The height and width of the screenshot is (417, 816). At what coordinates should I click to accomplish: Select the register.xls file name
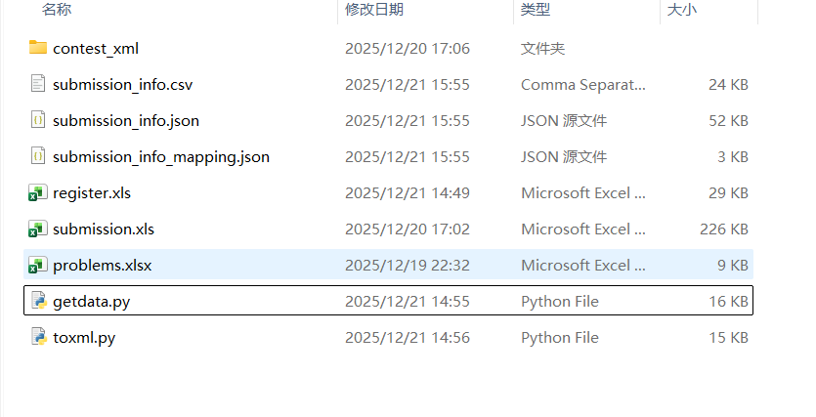(x=92, y=192)
